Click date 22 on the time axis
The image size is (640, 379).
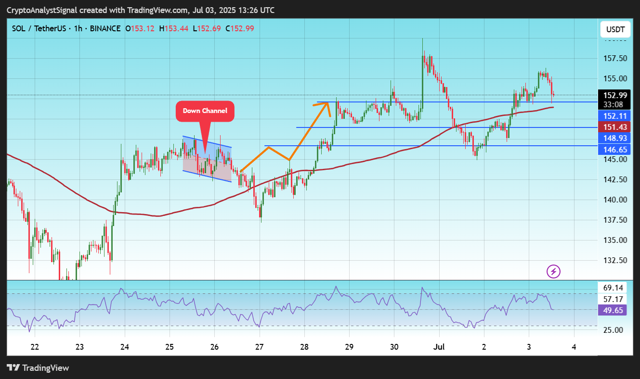35,346
